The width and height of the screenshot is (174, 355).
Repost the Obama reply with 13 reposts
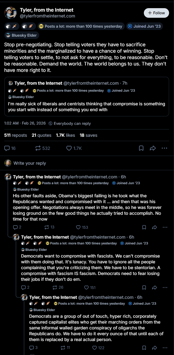point(46,227)
